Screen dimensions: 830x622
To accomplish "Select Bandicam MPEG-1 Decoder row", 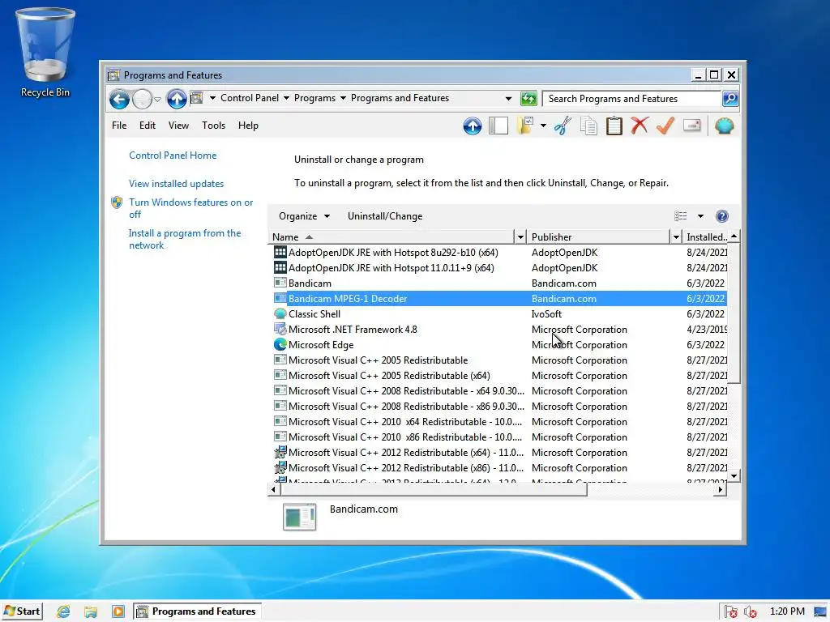I will point(499,298).
